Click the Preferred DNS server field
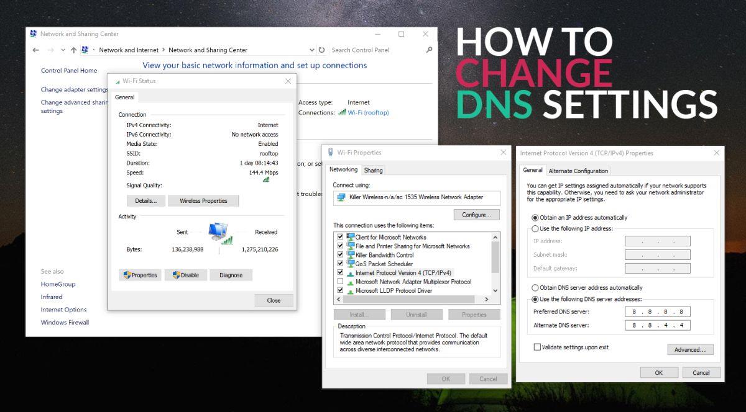 click(x=657, y=312)
